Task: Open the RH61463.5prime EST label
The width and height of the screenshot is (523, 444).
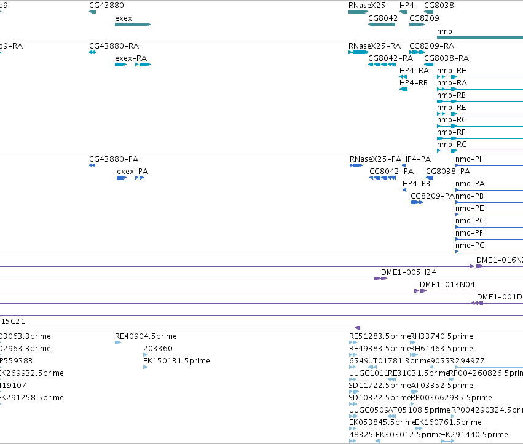Action: coord(442,349)
